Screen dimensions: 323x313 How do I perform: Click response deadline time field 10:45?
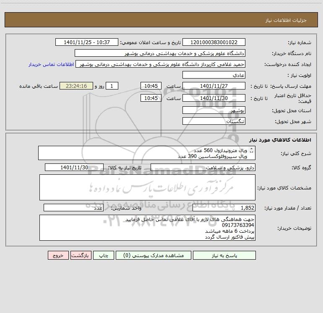[x=151, y=86]
